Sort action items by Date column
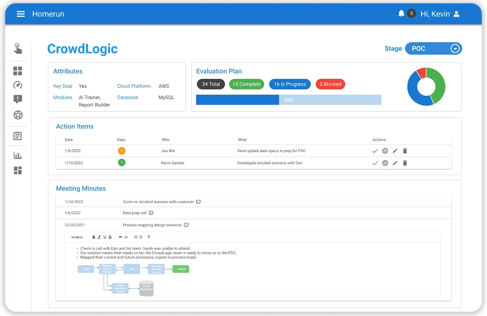This screenshot has height=316, width=487. click(69, 140)
